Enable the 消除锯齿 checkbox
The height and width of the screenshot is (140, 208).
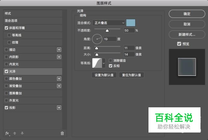click(x=111, y=61)
